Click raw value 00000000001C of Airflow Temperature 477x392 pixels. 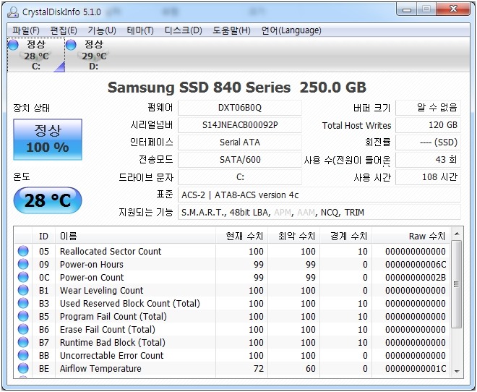pyautogui.click(x=416, y=369)
